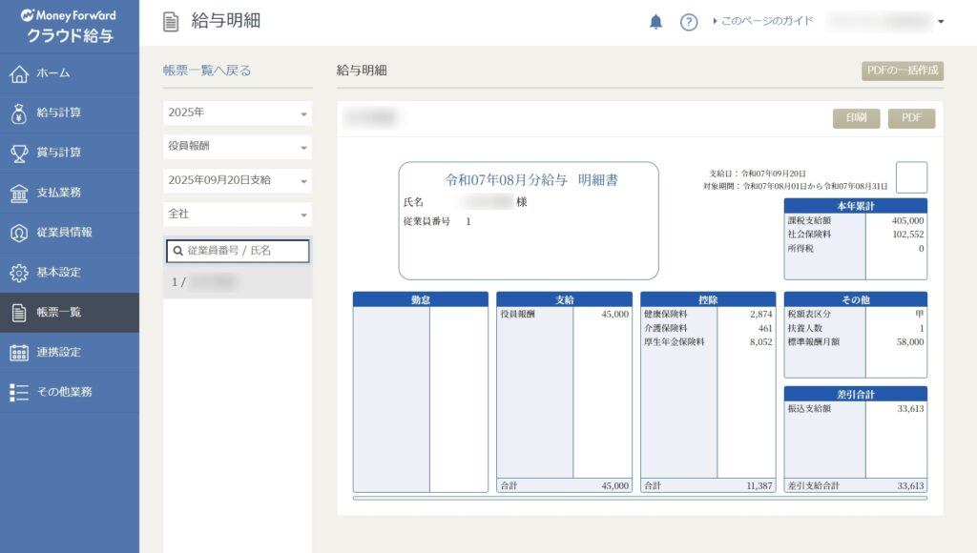Open the help question mark icon

[689, 22]
